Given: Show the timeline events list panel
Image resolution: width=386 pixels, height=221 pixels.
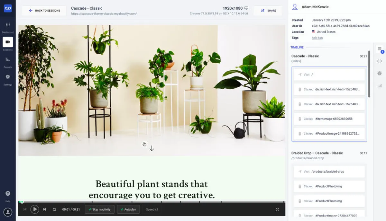Looking at the screenshot, I should 380,49.
